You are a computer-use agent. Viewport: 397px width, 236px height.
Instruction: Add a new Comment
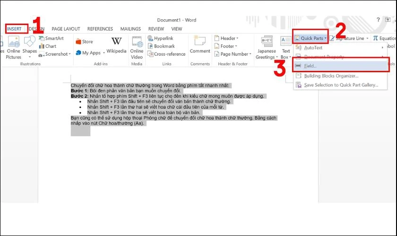[x=200, y=44]
